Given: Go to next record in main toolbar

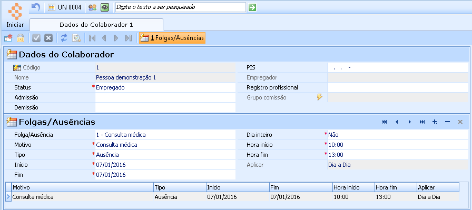Looking at the screenshot, I should coord(116,38).
